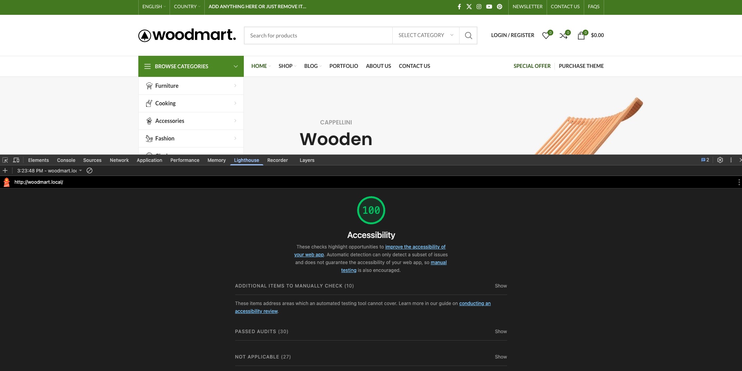Toggle the device toolbar icon
This screenshot has height=371, width=742.
click(16, 160)
